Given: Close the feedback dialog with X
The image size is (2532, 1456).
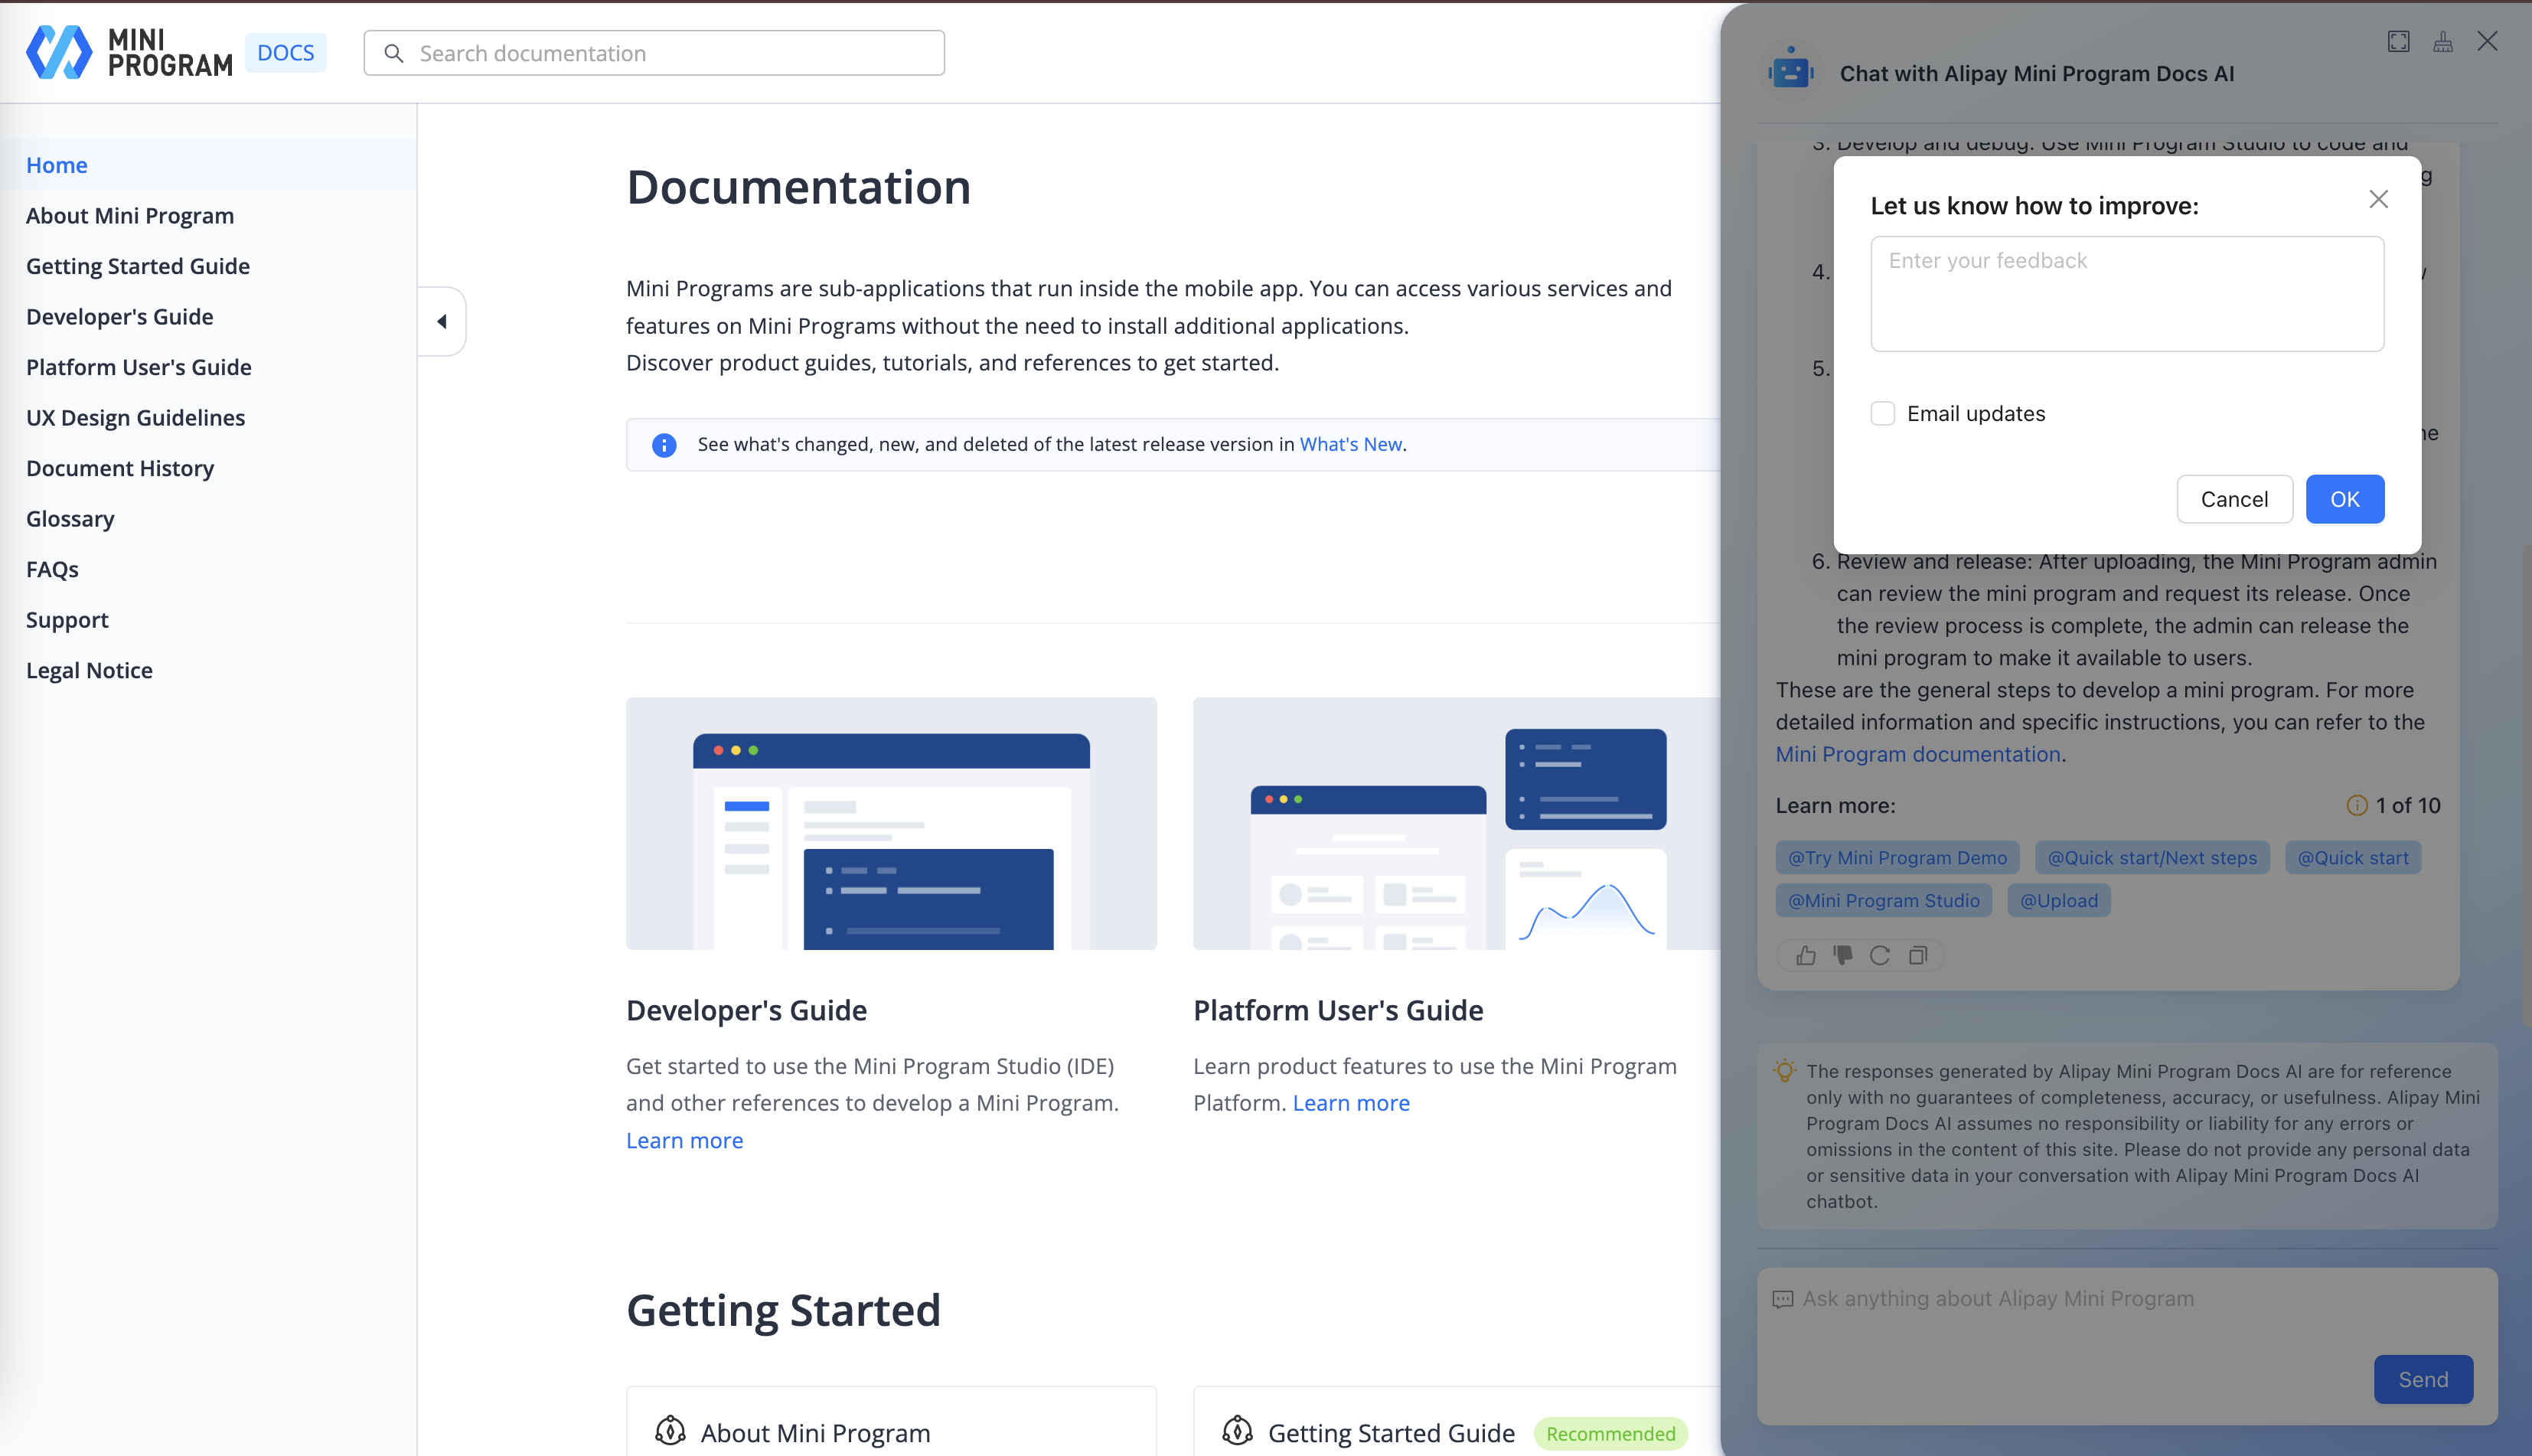Looking at the screenshot, I should (x=2378, y=199).
